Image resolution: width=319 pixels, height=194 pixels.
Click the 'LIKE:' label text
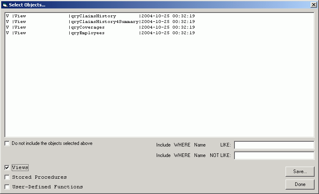pyautogui.click(x=225, y=145)
